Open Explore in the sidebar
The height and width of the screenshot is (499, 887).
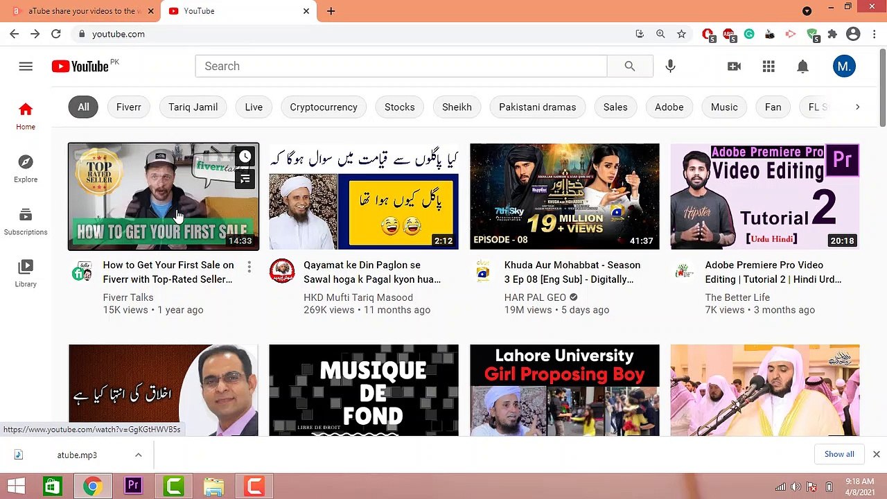click(x=26, y=169)
